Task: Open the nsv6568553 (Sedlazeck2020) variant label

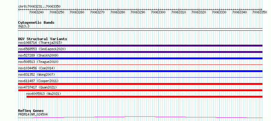Action: click(42, 49)
